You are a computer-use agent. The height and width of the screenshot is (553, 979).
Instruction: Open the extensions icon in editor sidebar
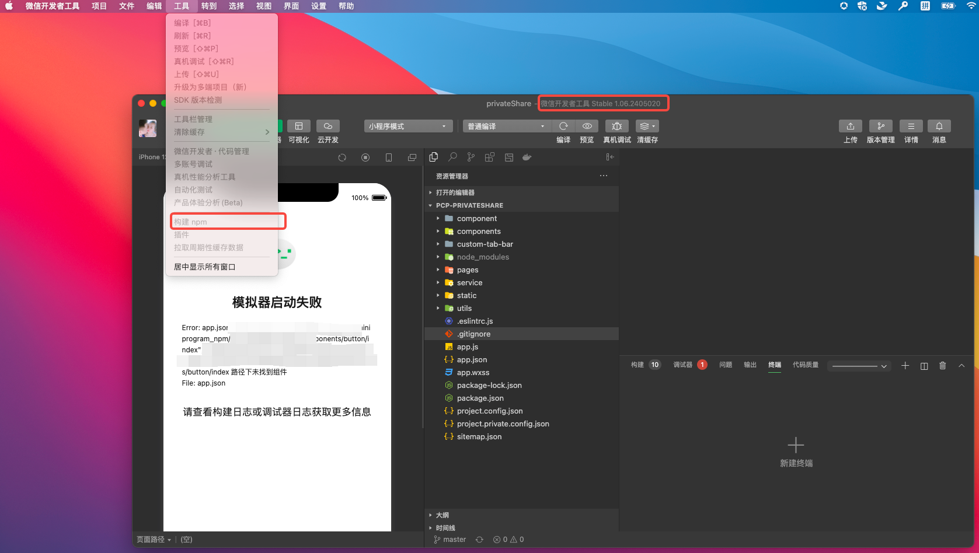(x=490, y=157)
